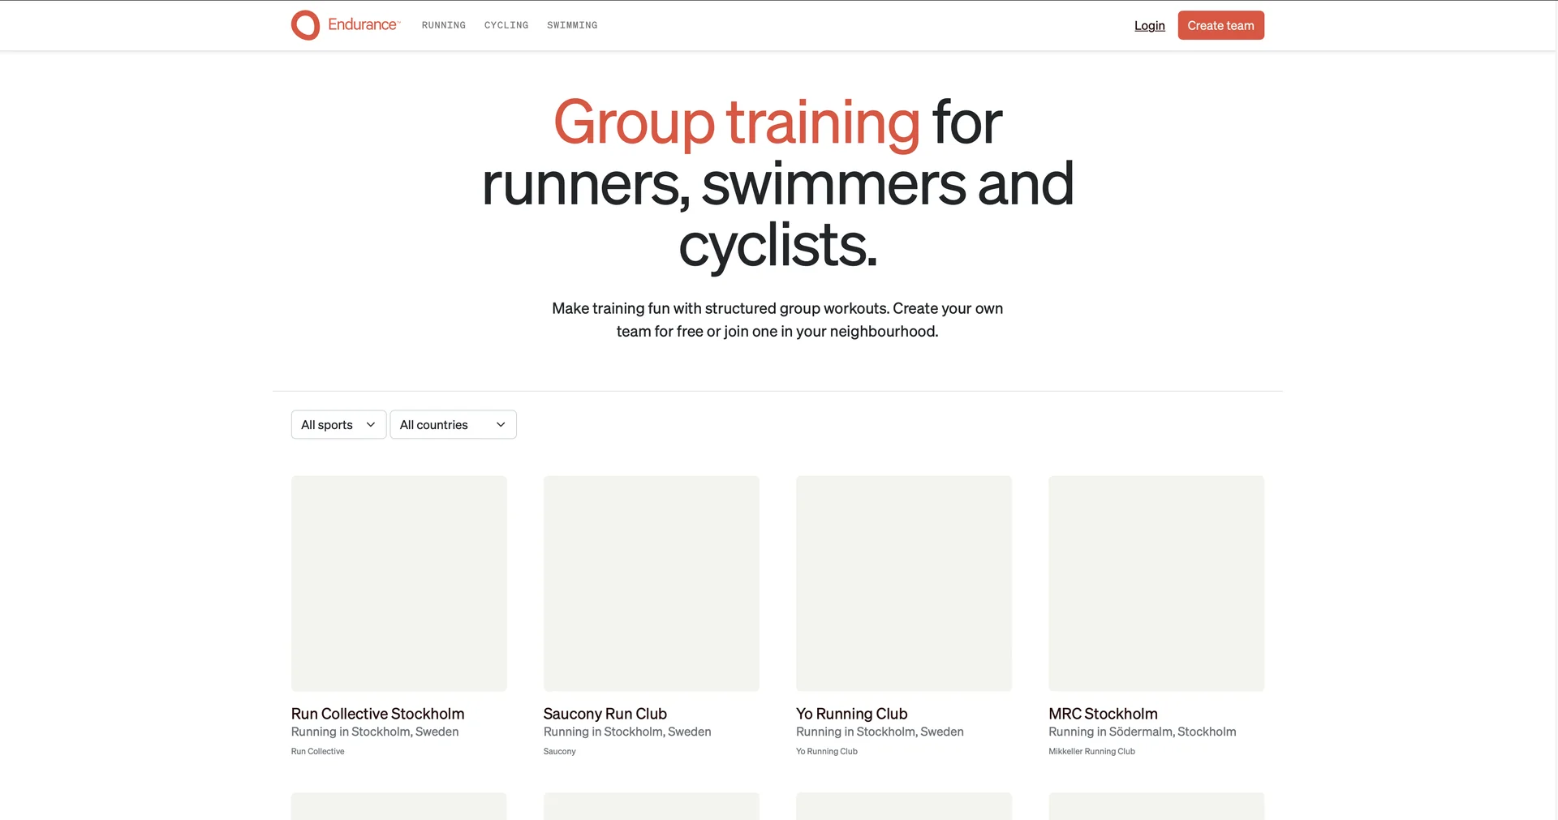Click the Endurance wordmark text

click(x=364, y=24)
